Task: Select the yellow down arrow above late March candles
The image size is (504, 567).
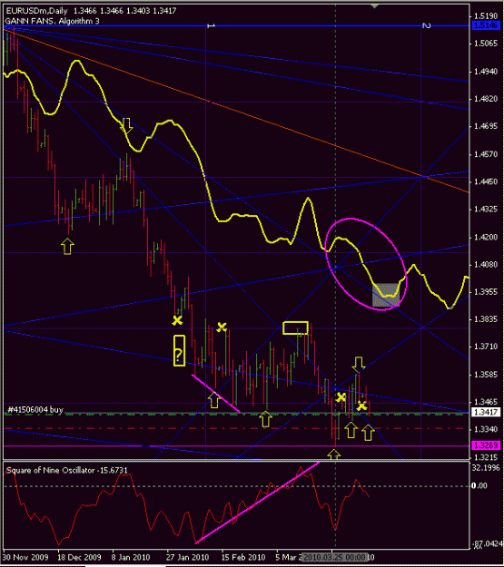Action: 359,365
